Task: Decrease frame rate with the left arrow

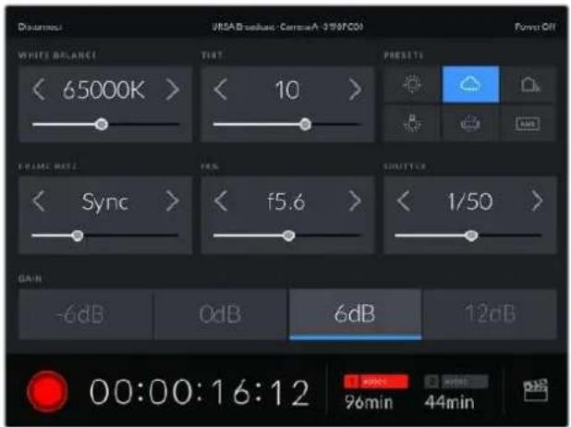Action: tap(39, 201)
